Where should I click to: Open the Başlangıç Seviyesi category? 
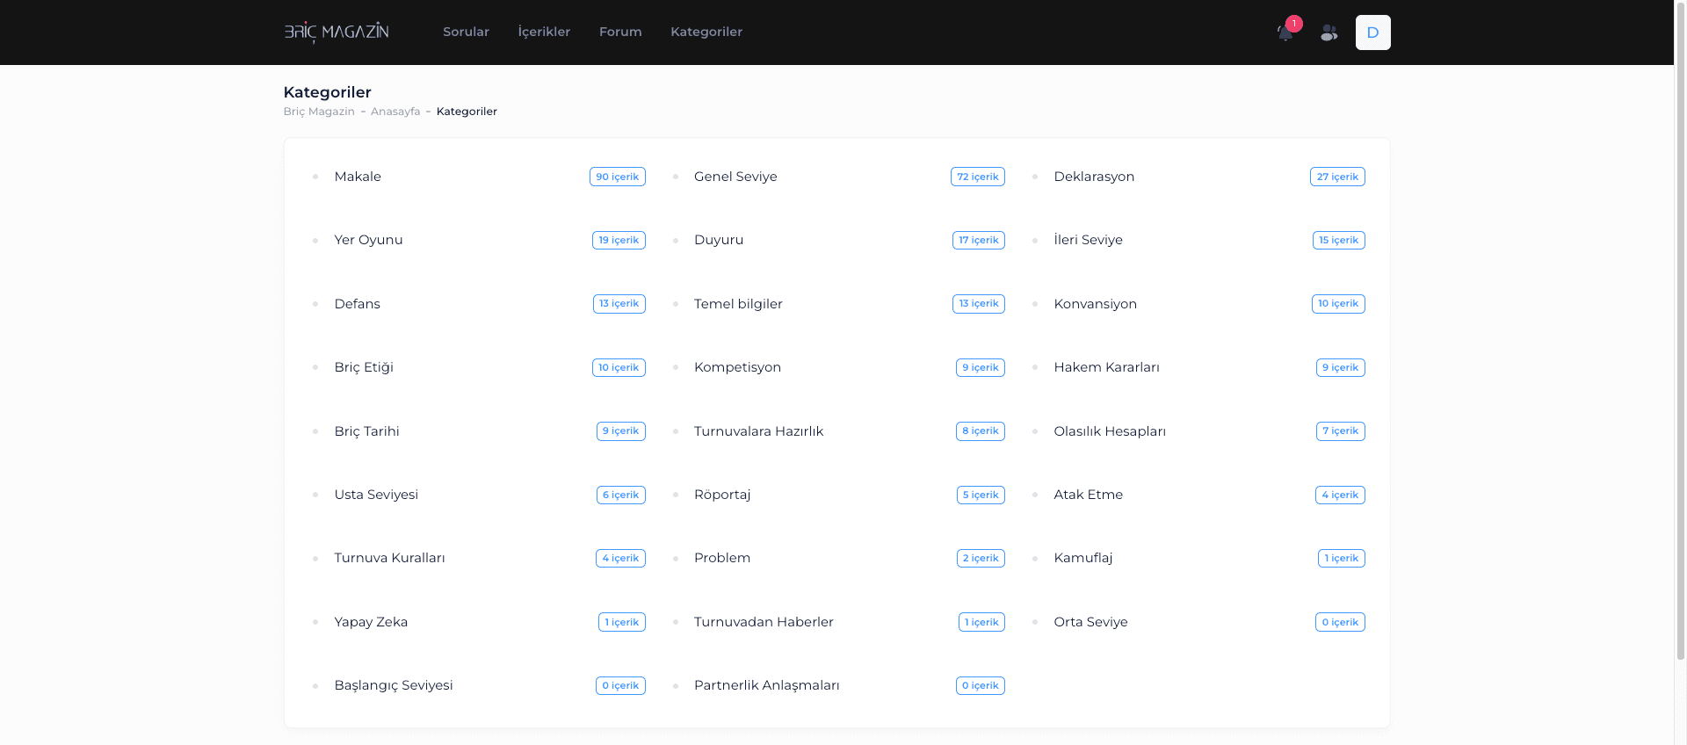(394, 685)
